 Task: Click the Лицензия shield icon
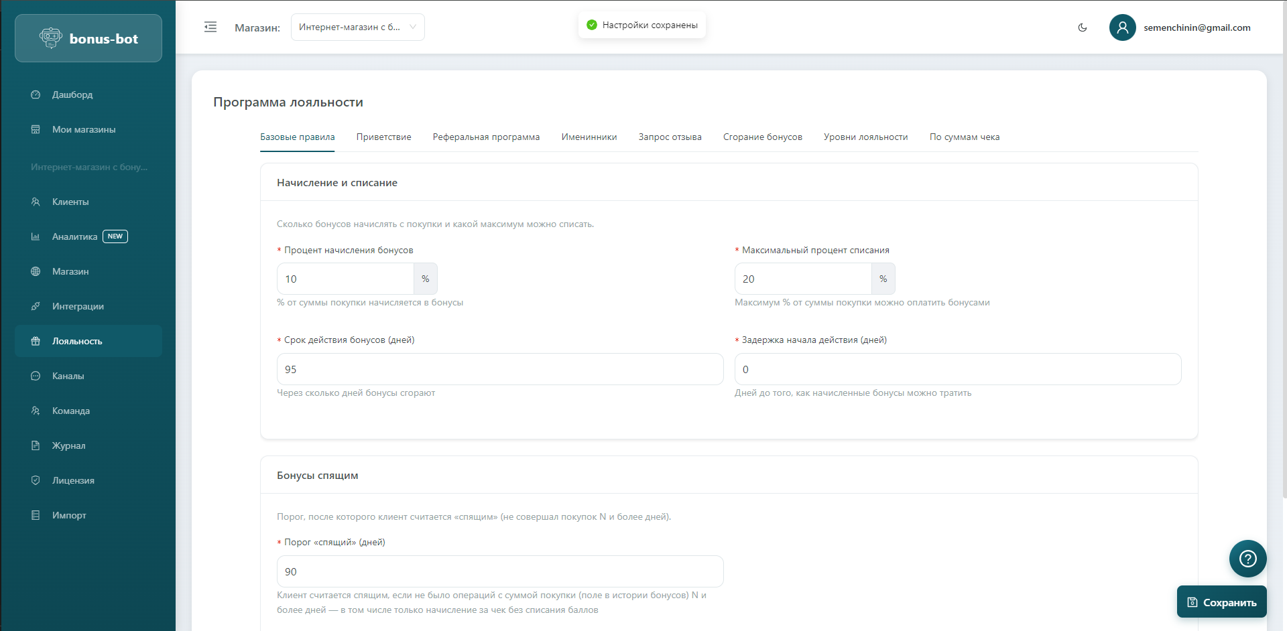coord(36,480)
